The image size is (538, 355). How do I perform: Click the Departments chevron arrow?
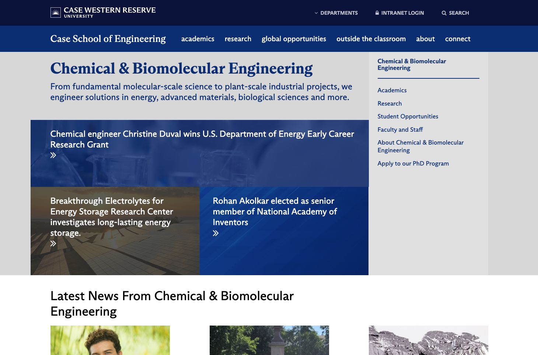(x=316, y=13)
